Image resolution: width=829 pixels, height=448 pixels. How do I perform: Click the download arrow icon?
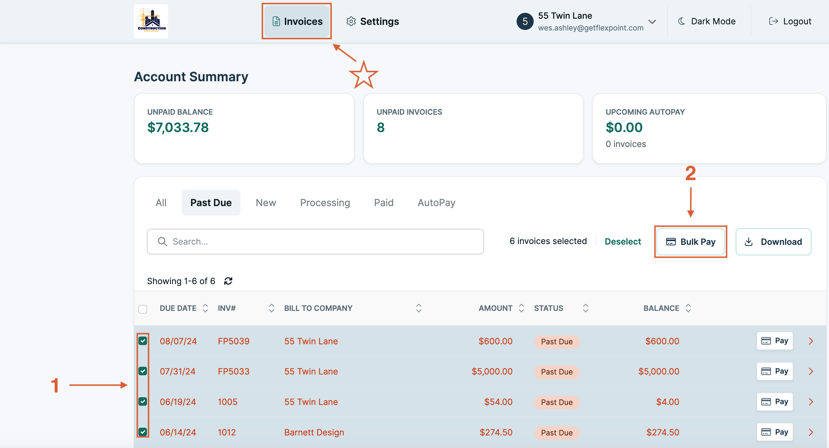749,242
